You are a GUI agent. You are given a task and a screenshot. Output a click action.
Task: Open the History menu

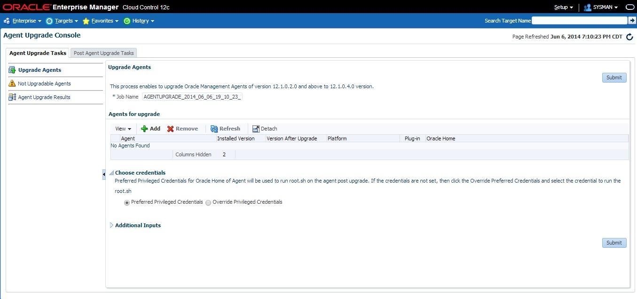pos(143,21)
